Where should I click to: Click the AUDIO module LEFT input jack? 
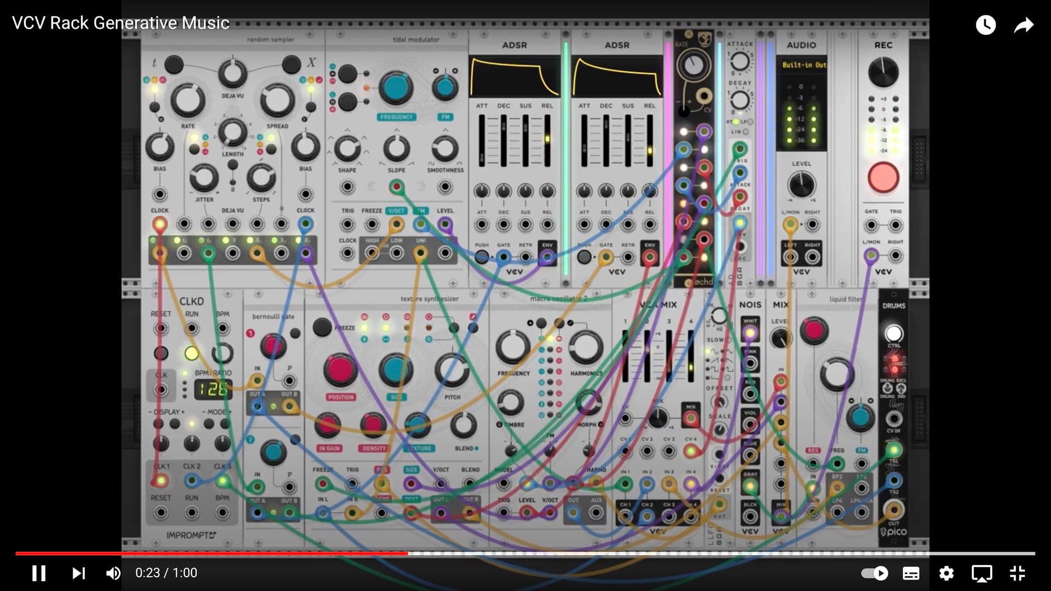point(790,257)
